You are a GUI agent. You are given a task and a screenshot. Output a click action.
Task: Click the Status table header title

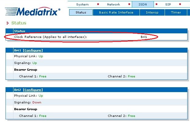click(20, 31)
